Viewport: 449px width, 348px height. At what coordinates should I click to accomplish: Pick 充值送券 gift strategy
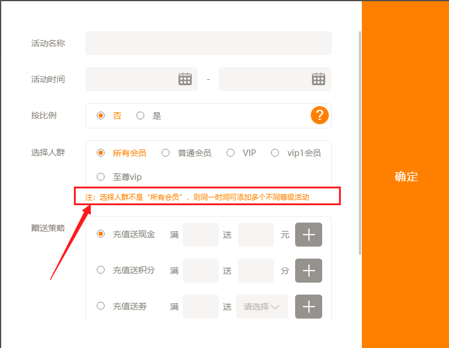[x=101, y=306]
